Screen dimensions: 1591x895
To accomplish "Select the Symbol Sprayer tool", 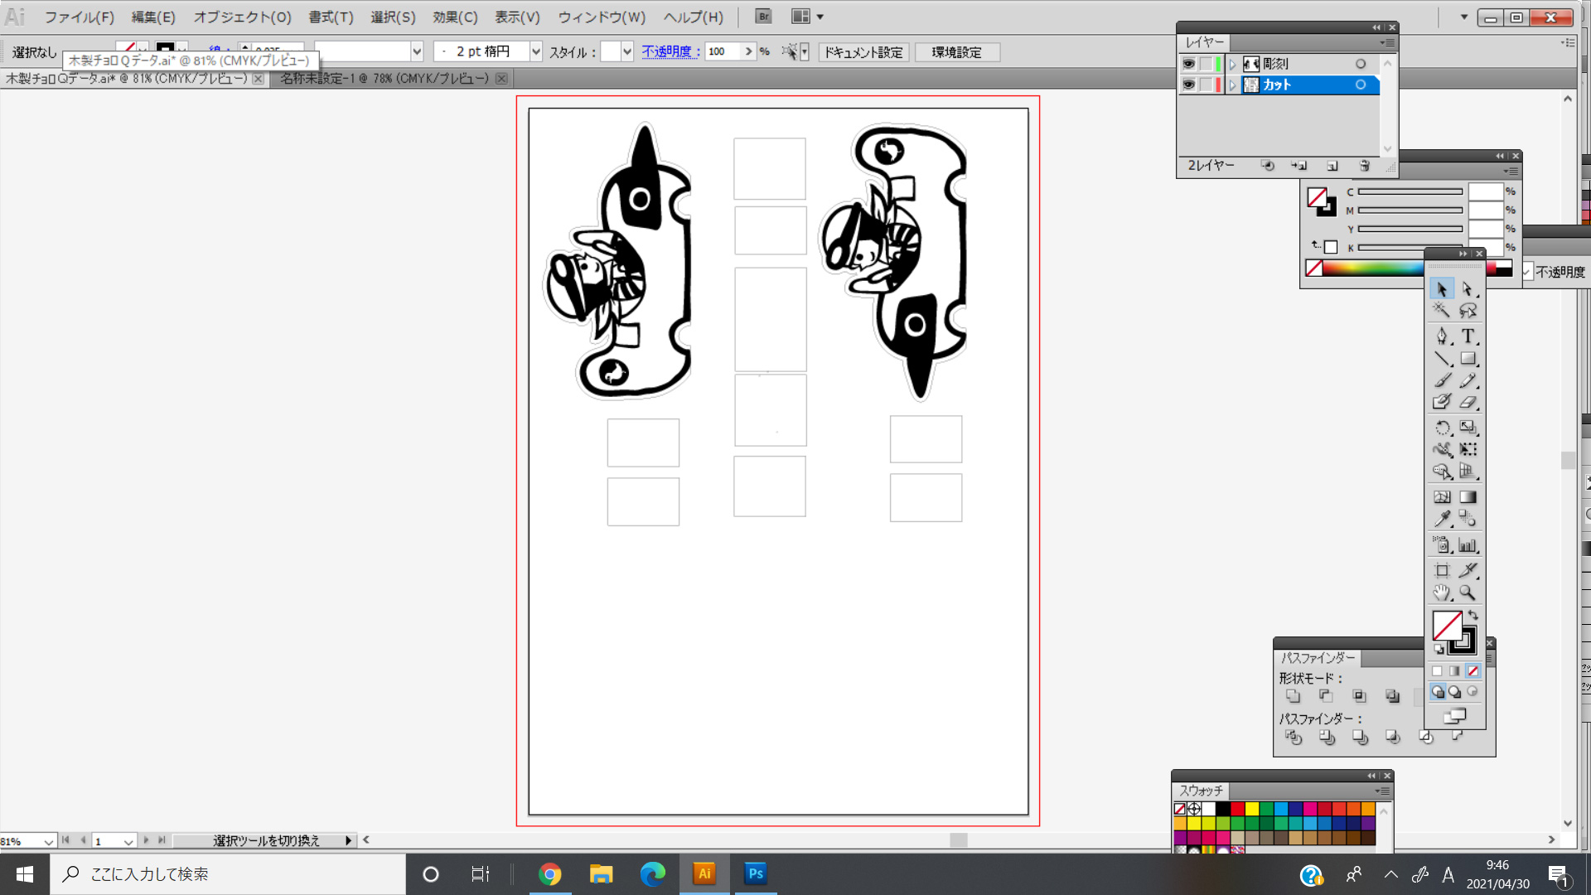I will tap(1442, 545).
